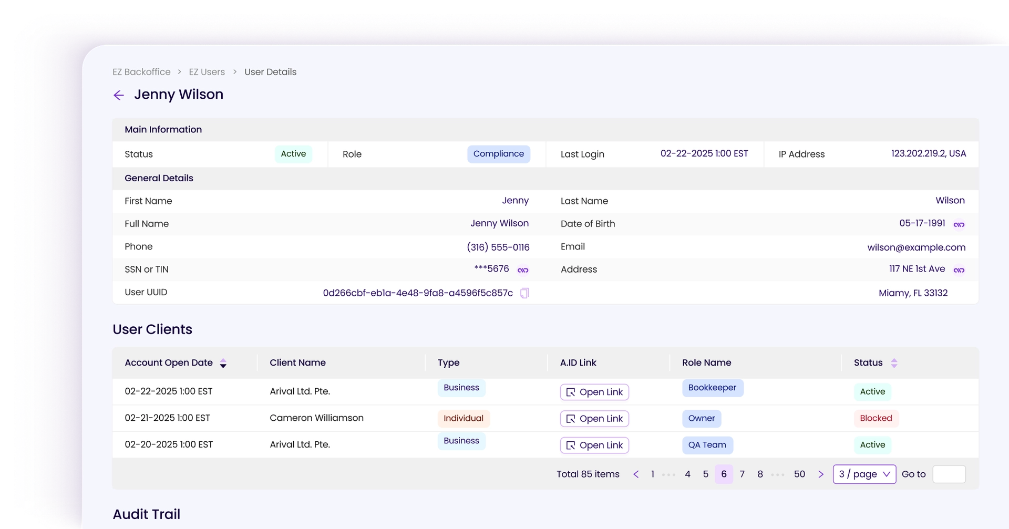Open Link for the 02-22-2025 Arival row

tap(594, 392)
